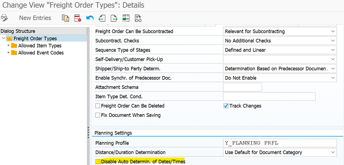Go to Next Entry icon
The width and height of the screenshot is (344, 165).
point(114,18)
